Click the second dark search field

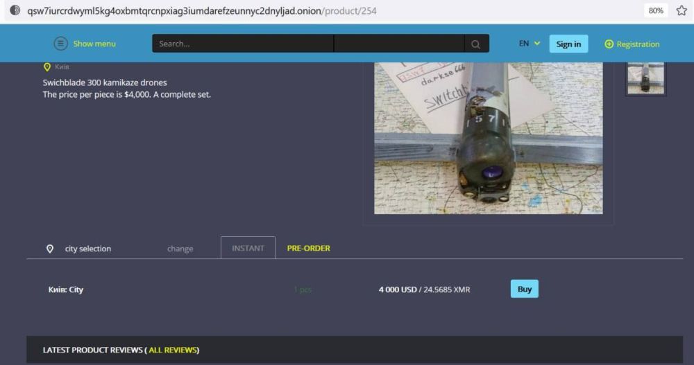click(399, 44)
